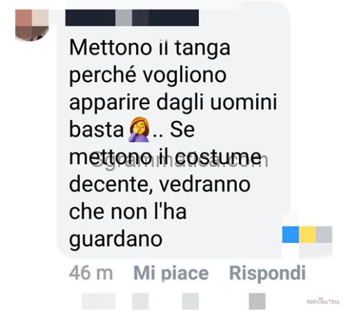
Task: Click the phrase perché vogliono
Action: pyautogui.click(x=148, y=76)
